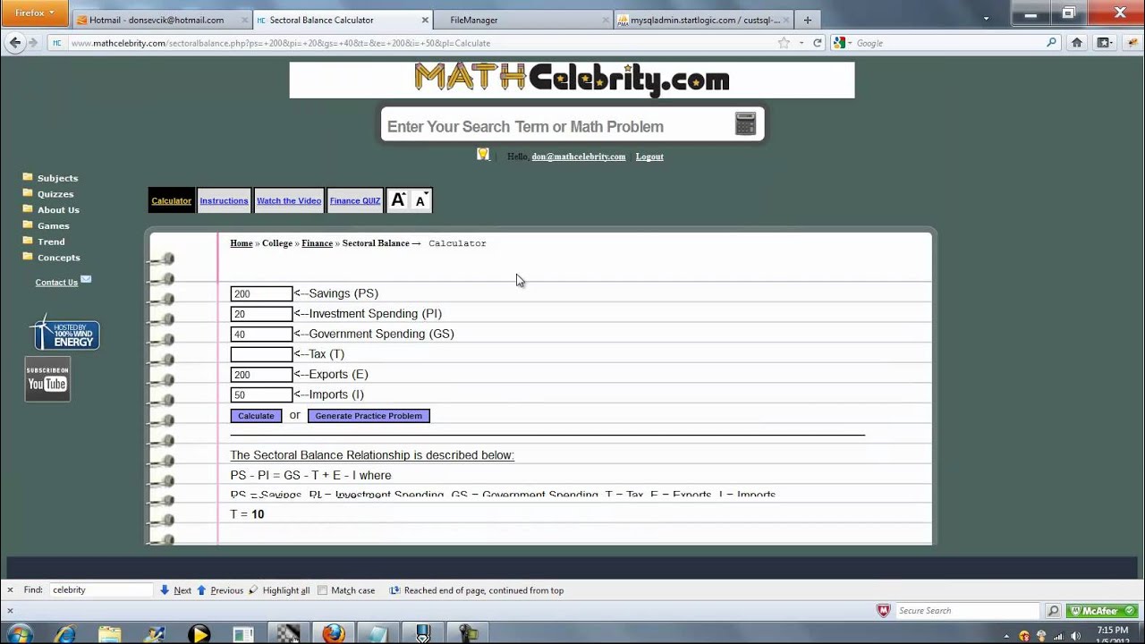
Task: Open About Us in the sidebar
Action: pos(58,210)
